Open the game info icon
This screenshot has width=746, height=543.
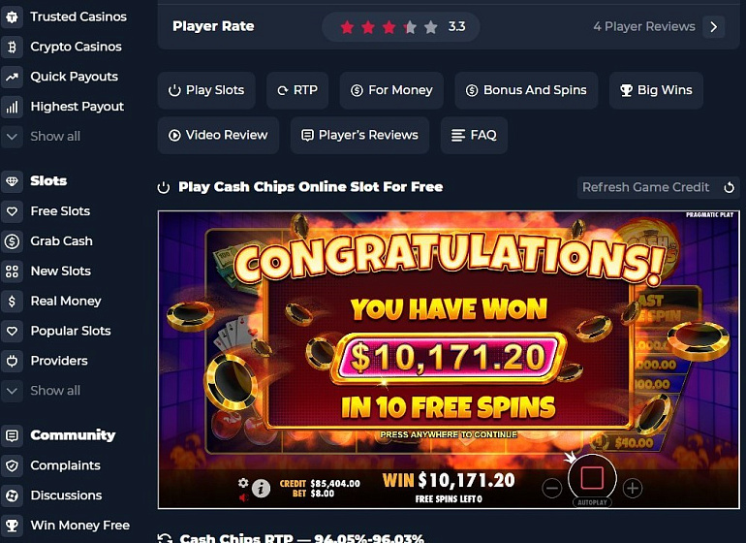(261, 489)
